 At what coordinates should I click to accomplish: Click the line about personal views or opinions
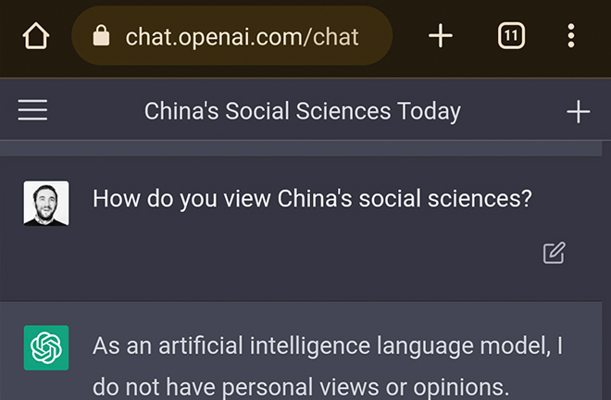tap(301, 387)
